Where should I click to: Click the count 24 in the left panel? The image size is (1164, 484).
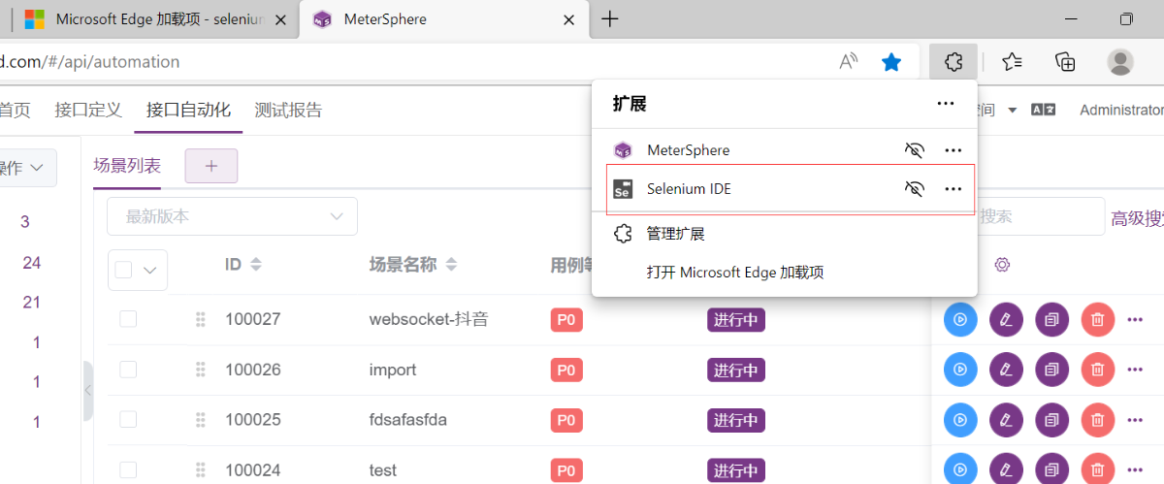click(x=32, y=263)
